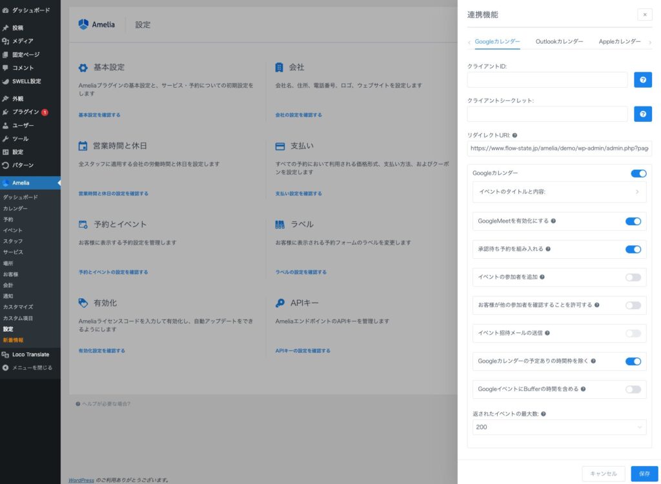Viewport: 661px width, 484px height.
Task: Click the キャンセル button
Action: 604,474
